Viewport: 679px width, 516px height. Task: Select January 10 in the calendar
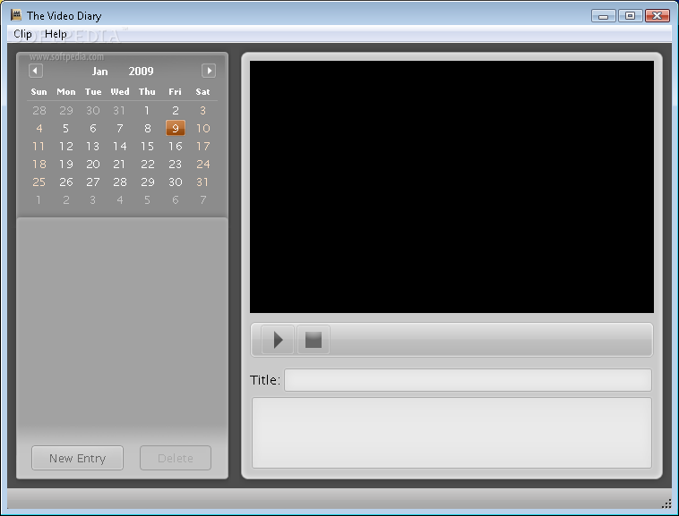point(202,129)
